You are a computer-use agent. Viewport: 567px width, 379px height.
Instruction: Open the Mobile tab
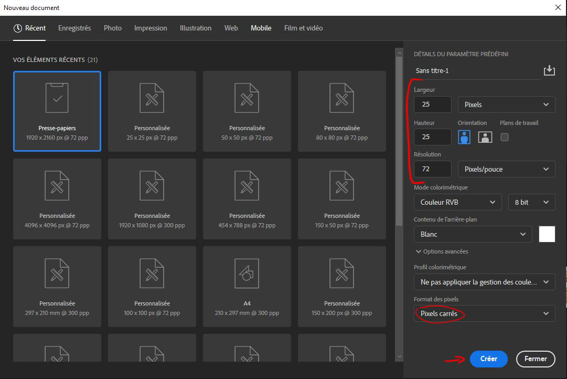pyautogui.click(x=261, y=28)
